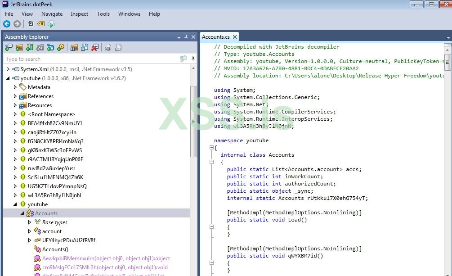Select the gKI6nxK3WSc3oEPvWS namespace
The height and width of the screenshot is (276, 452).
point(55,150)
